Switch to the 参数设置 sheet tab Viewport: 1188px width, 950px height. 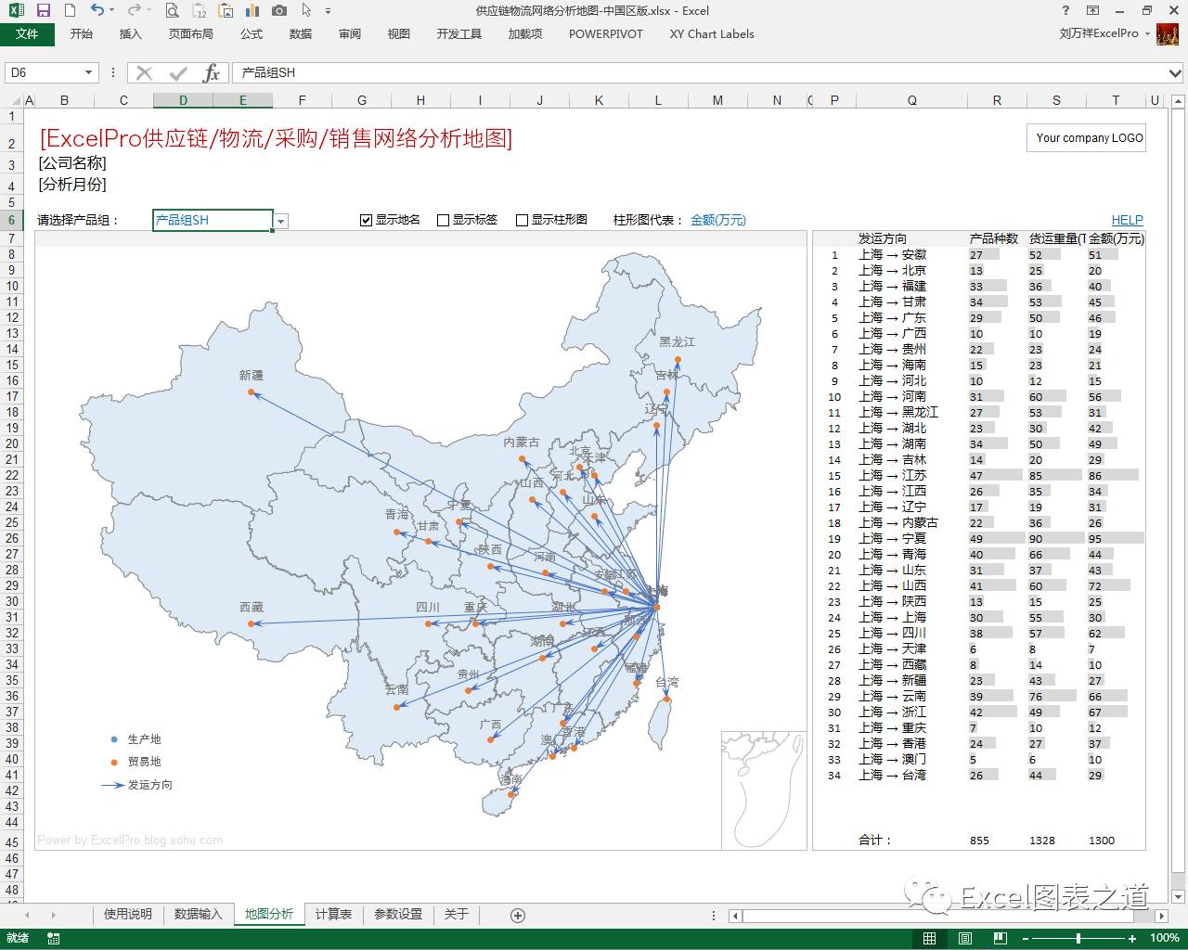[x=398, y=914]
